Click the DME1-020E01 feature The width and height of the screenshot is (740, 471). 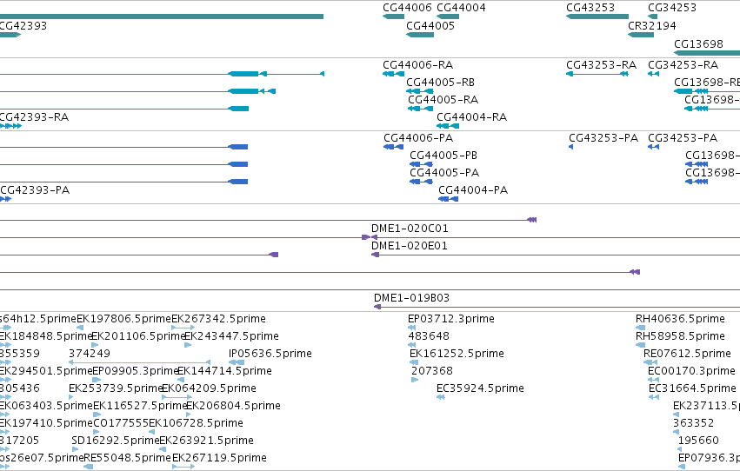click(x=556, y=255)
